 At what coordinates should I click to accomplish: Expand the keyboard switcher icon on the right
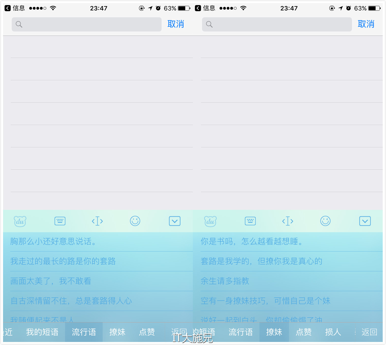[x=250, y=221]
